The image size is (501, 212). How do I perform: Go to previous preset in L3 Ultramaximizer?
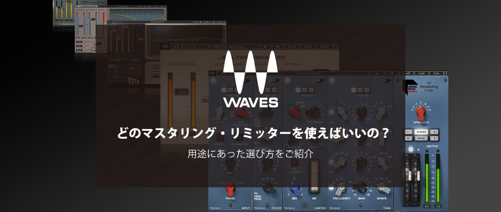(x=265, y=46)
